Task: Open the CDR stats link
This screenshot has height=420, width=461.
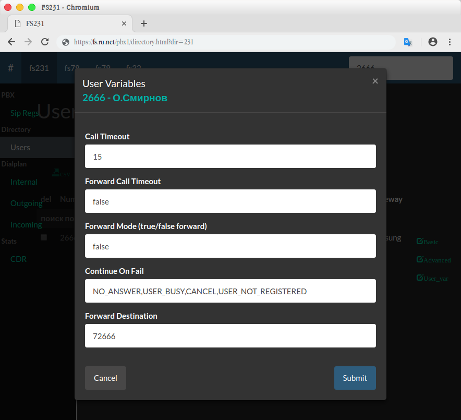Action: coord(18,259)
